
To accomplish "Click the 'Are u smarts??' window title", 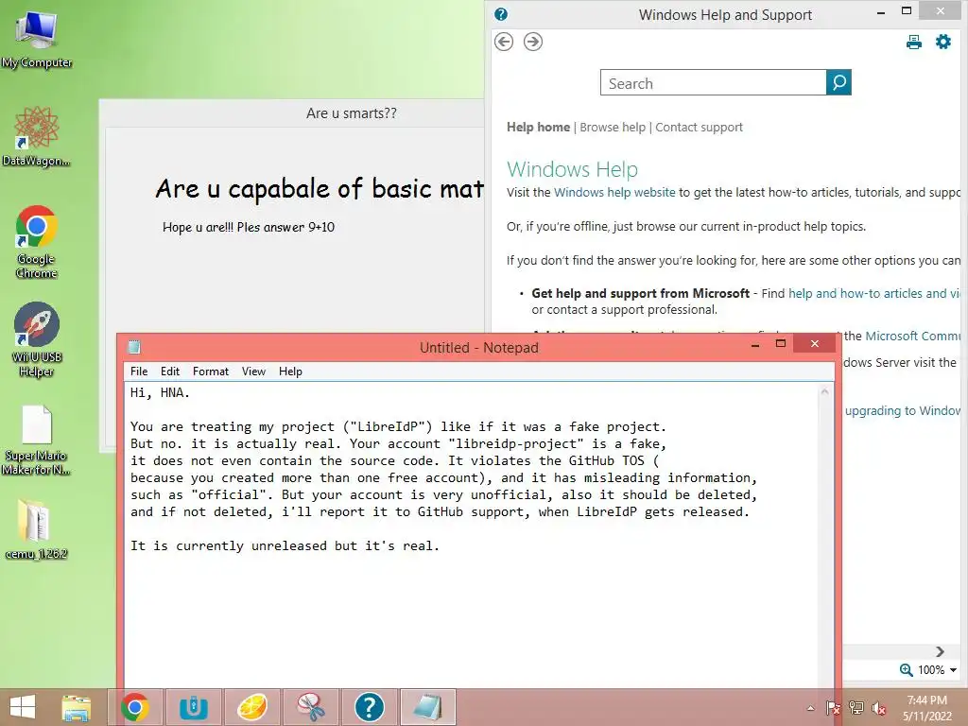I will 352,113.
